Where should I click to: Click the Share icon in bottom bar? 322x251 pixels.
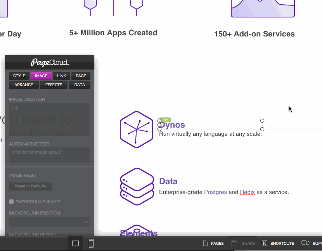coord(235,243)
